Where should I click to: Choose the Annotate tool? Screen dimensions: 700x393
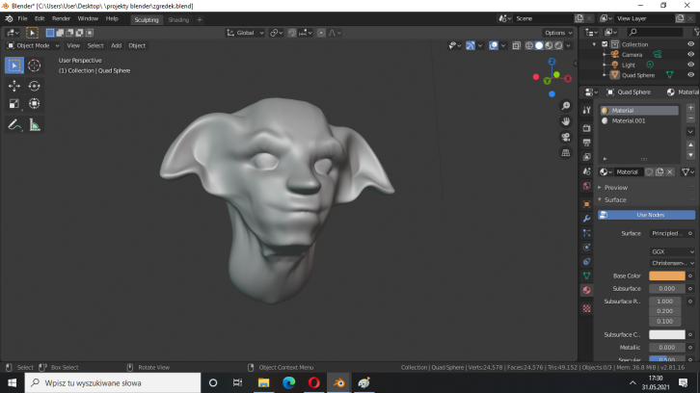pyautogui.click(x=14, y=124)
